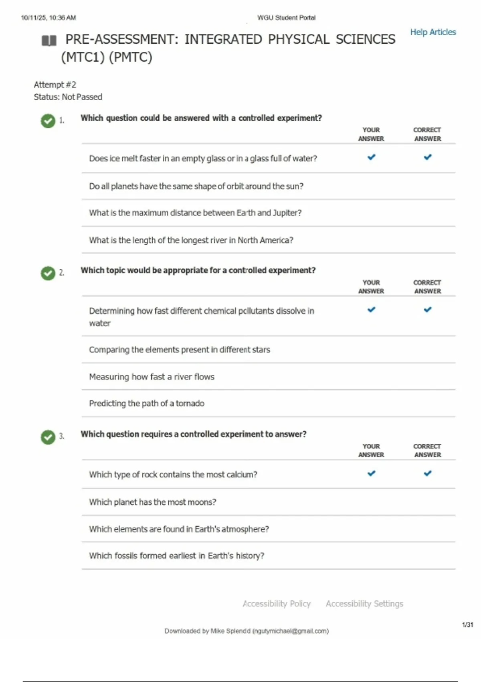Select 'Which planet has the most moons?' option
Image resolution: width=481 pixels, height=682 pixels.
pos(152,502)
